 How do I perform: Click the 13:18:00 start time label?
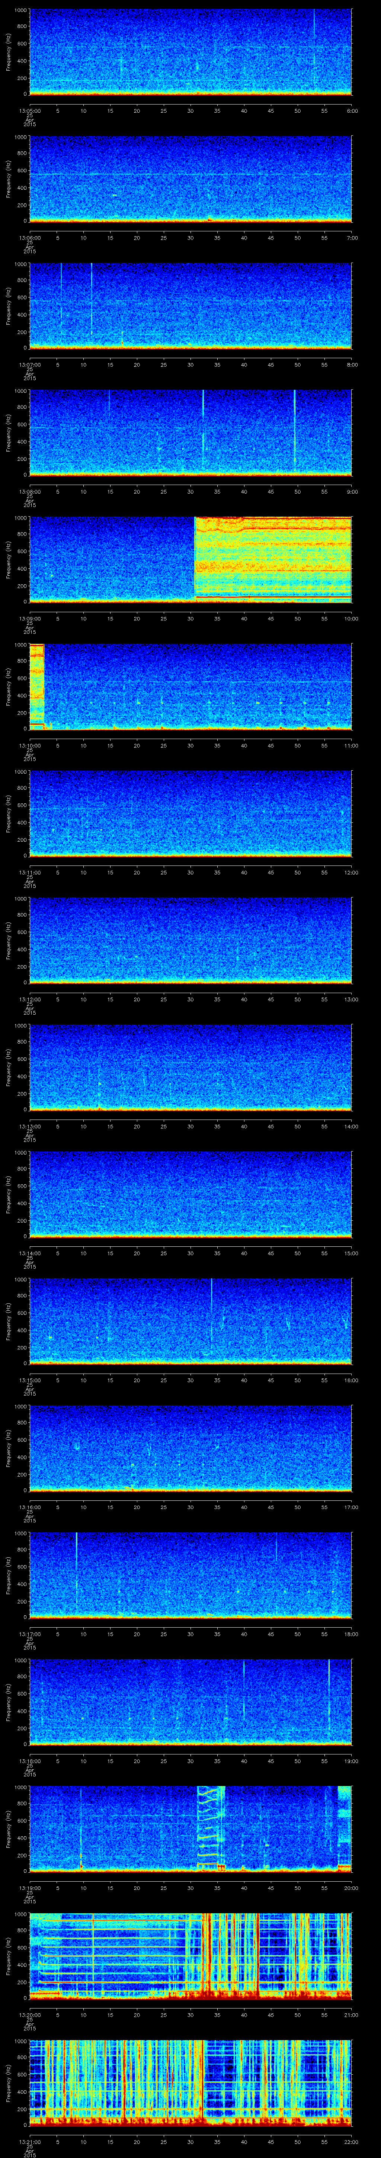[29, 1761]
